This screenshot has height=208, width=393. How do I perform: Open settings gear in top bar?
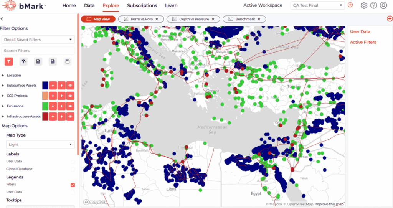(364, 5)
